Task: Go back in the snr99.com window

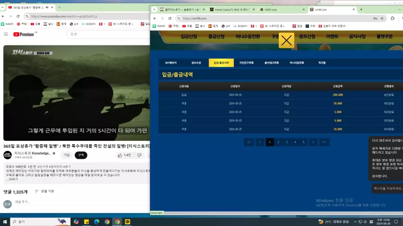Action: click(155, 18)
